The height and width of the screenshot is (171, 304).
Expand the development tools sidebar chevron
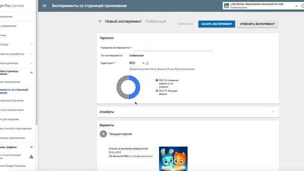tap(31, 54)
